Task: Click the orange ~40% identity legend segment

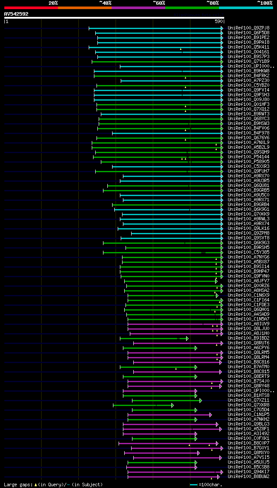Action: (x=85, y=7)
